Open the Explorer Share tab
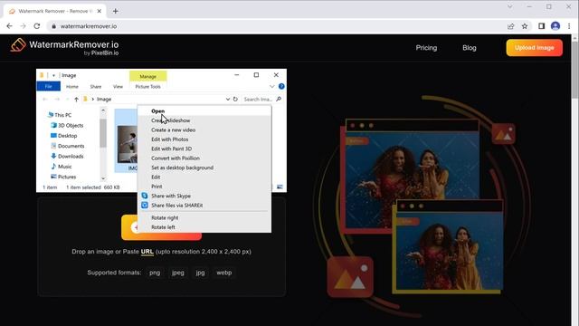 (96, 87)
